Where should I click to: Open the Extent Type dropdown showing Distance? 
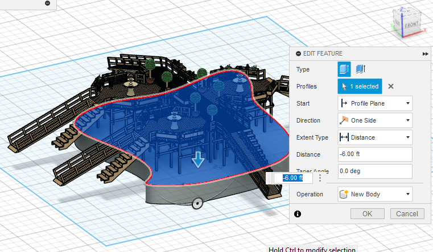tap(375, 137)
